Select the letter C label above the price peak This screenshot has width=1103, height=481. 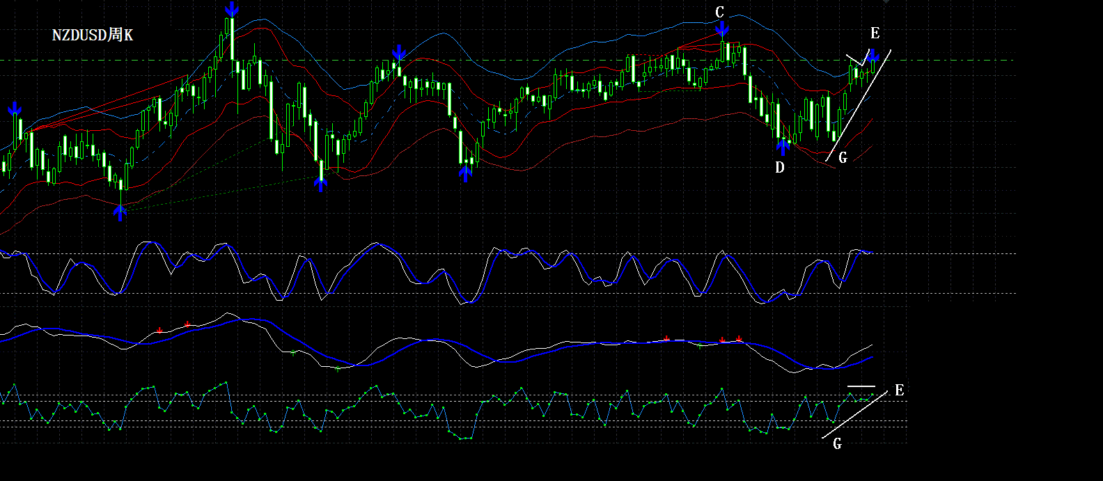click(720, 13)
